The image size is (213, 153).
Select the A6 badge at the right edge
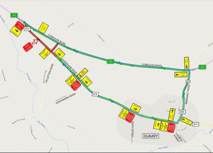pos(202,67)
